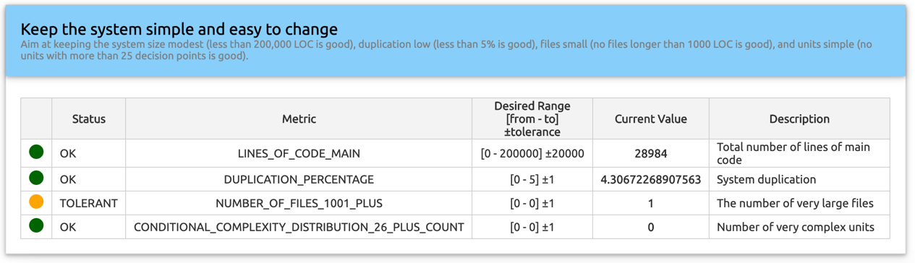915x263 pixels.
Task: Select the value 4.30672268907563
Action: [x=651, y=179]
